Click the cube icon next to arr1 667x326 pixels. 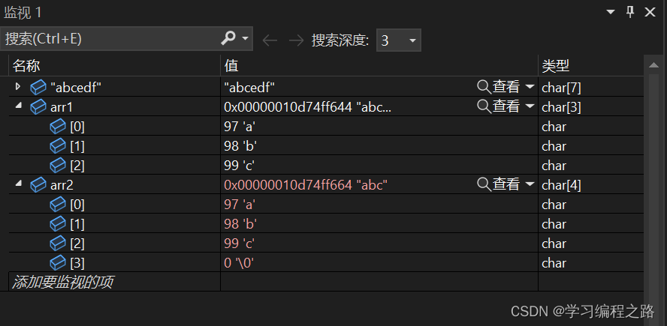pyautogui.click(x=38, y=107)
